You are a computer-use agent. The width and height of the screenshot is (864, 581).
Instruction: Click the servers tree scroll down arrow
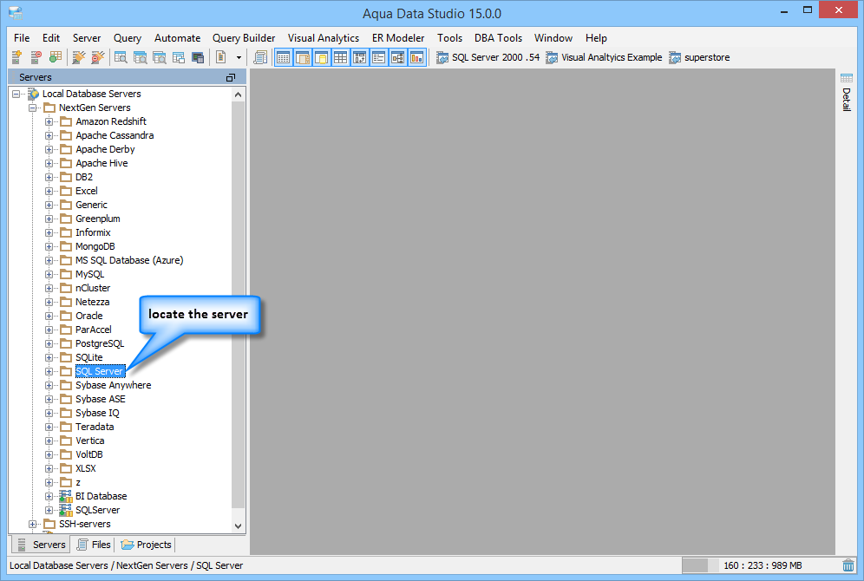tap(238, 526)
